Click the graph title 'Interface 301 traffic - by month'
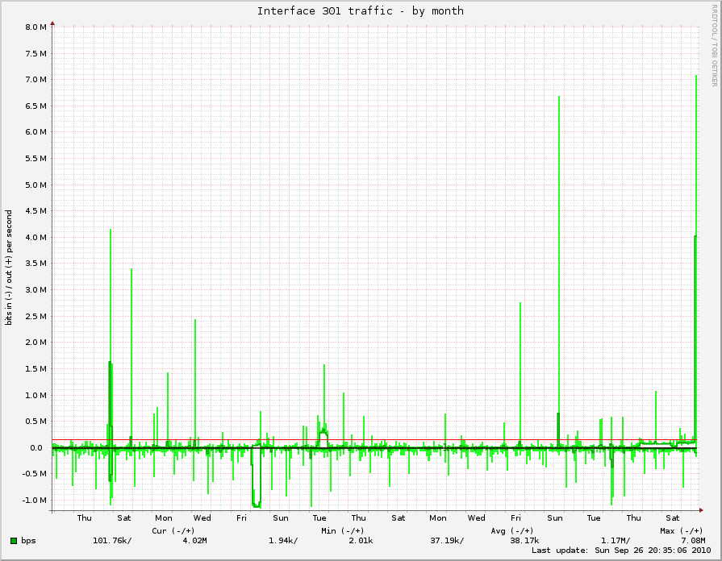Image resolution: width=722 pixels, height=561 pixels. click(x=360, y=11)
